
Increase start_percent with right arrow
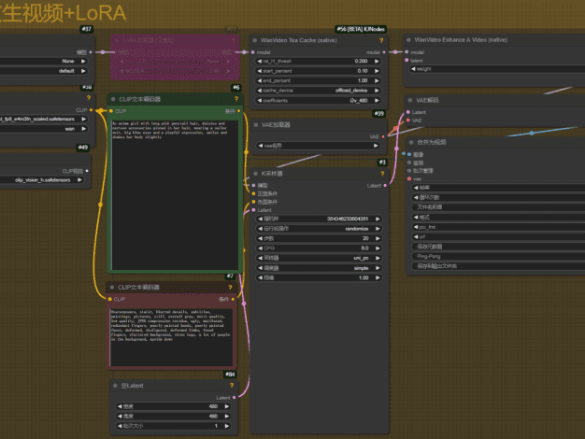click(377, 71)
